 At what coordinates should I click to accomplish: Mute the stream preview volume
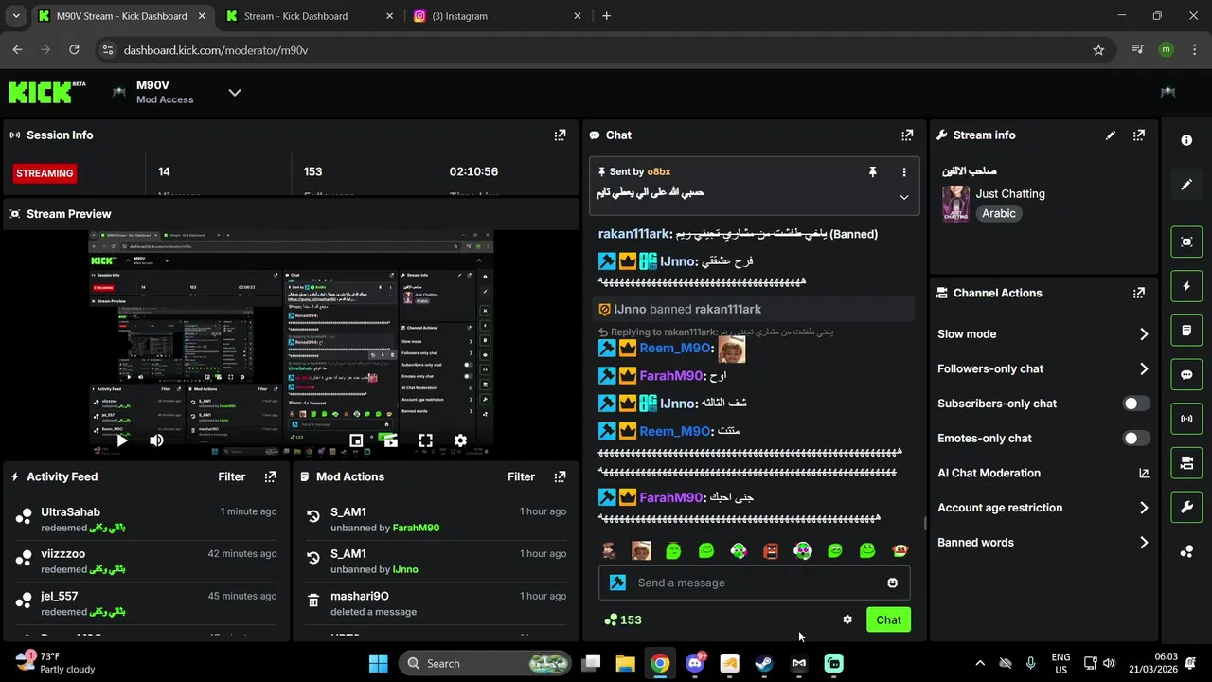coord(156,440)
